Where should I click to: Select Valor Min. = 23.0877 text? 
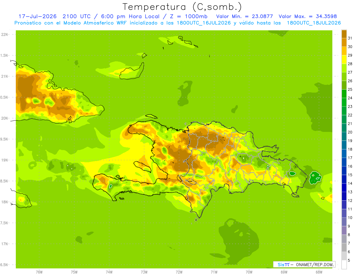[x=244, y=16]
